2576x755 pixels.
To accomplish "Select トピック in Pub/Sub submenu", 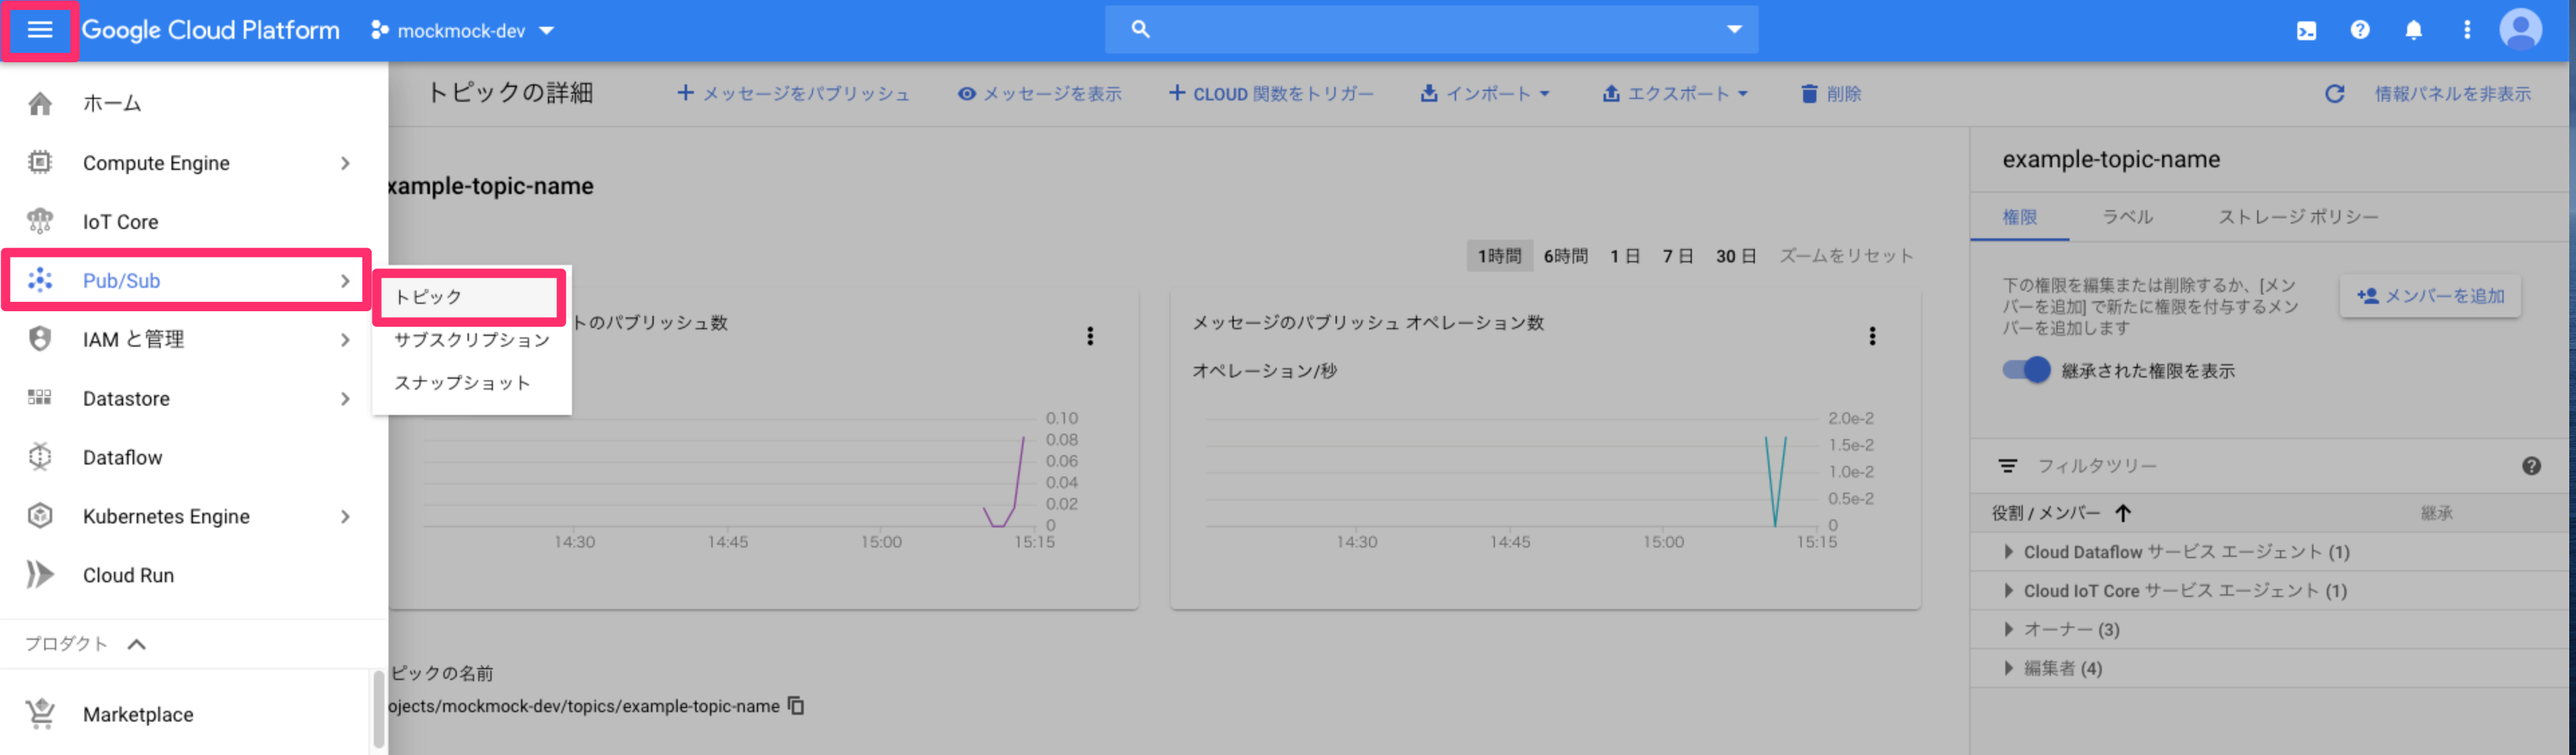I will coord(469,297).
